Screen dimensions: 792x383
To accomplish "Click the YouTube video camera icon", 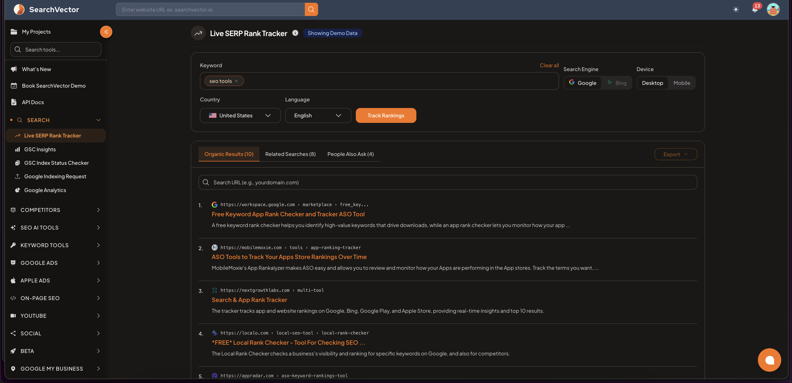I will (x=13, y=315).
